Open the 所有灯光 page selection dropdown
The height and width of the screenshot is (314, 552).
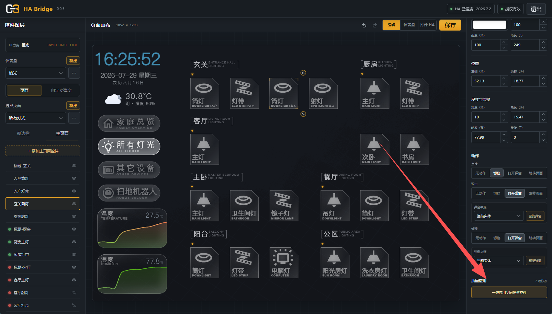click(x=36, y=118)
